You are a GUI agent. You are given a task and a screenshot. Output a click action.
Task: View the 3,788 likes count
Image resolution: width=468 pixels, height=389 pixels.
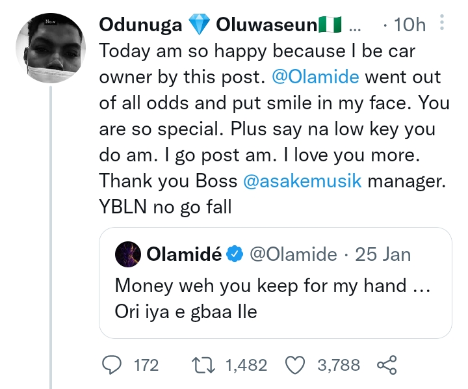(x=338, y=365)
